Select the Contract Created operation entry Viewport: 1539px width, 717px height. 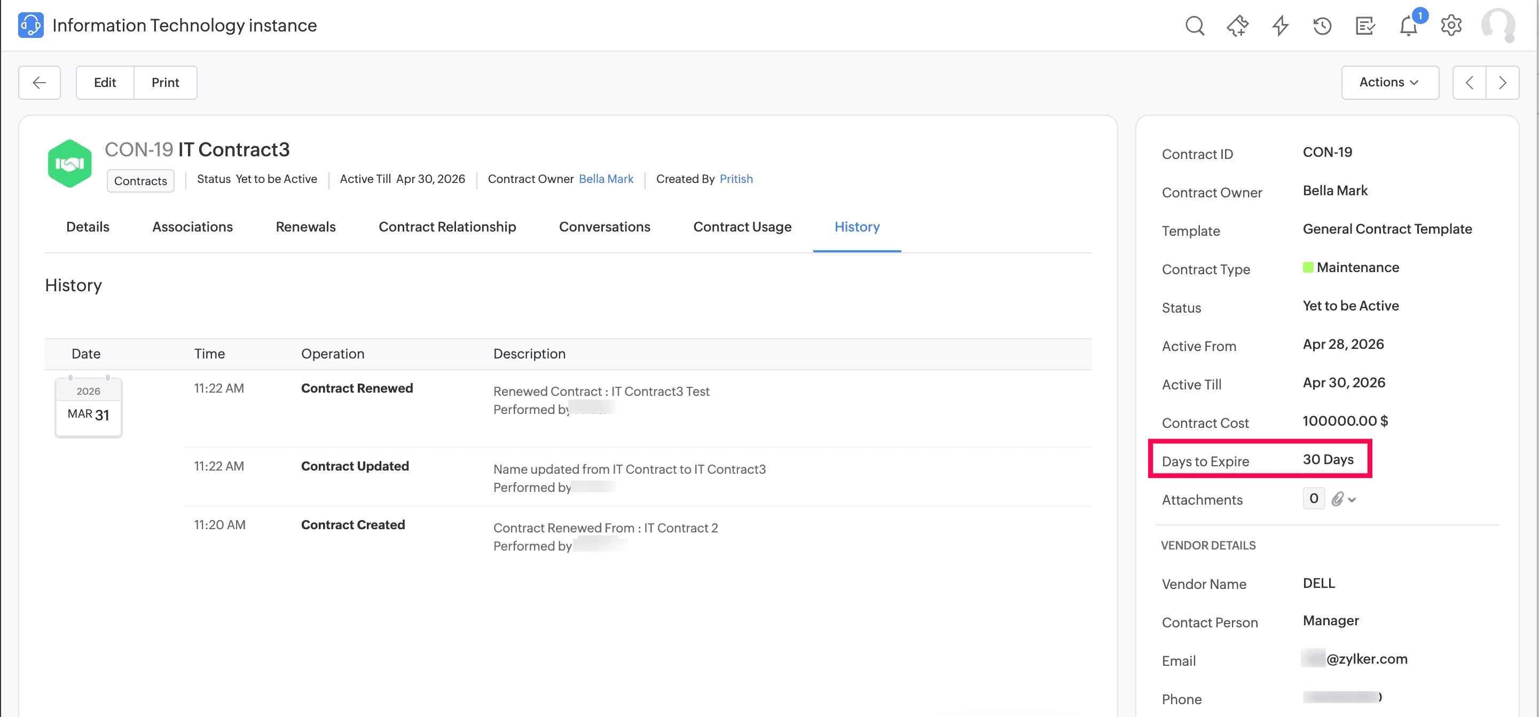click(x=352, y=525)
